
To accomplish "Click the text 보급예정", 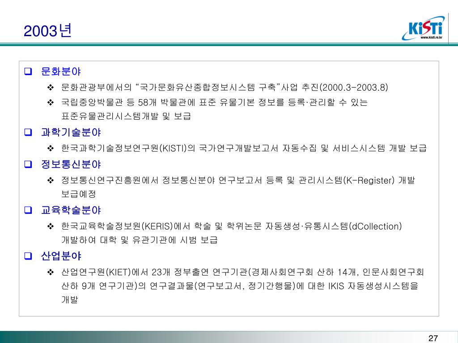I will point(79,194).
